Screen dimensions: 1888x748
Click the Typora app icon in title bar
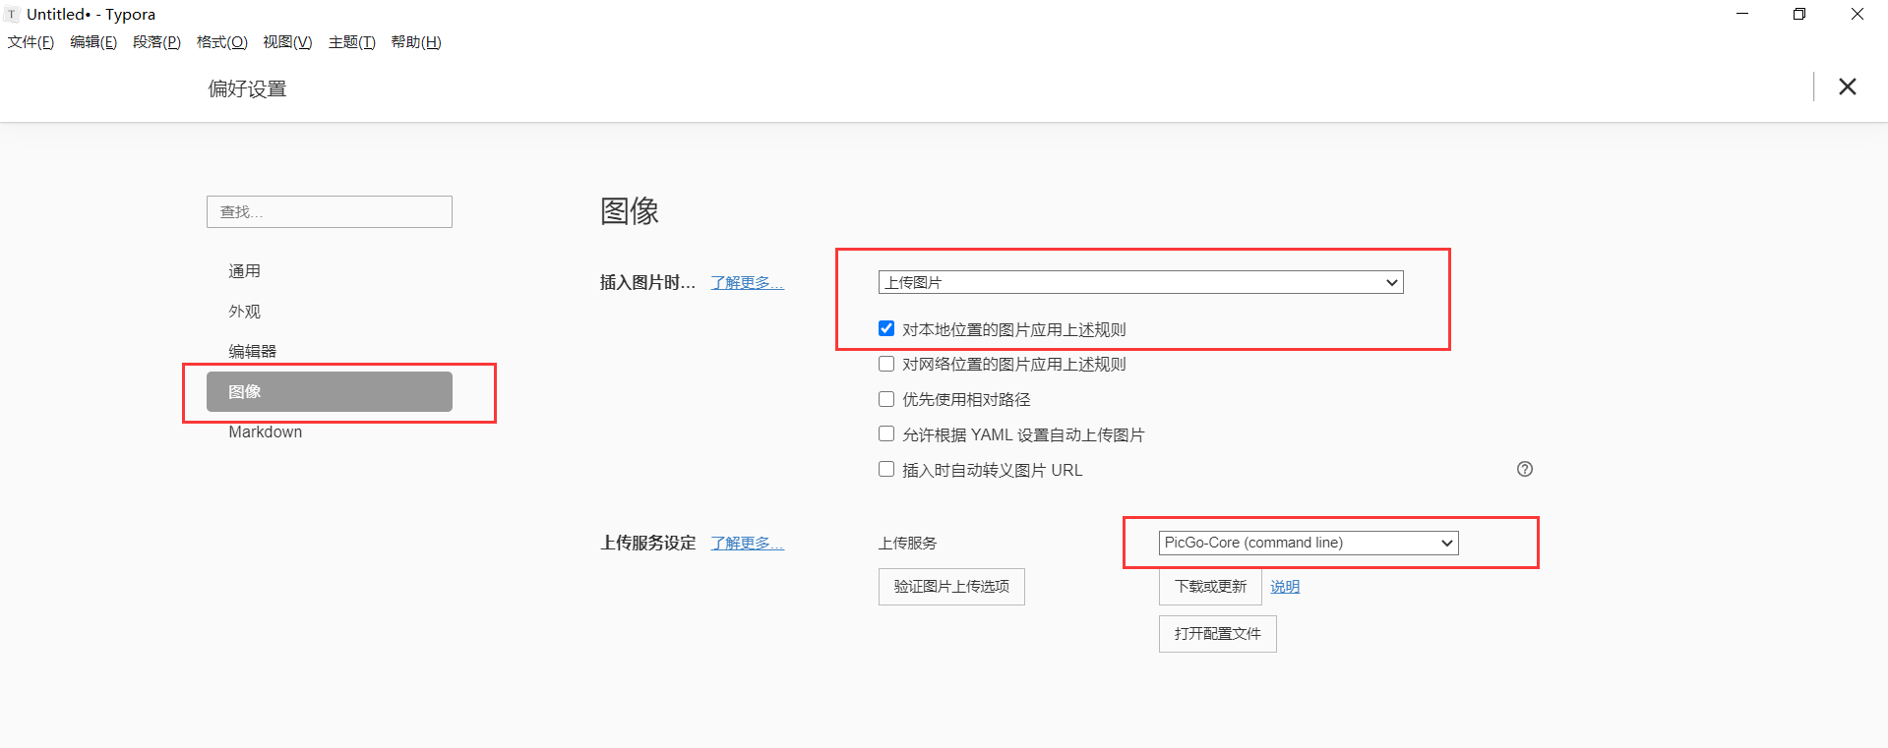[x=12, y=14]
